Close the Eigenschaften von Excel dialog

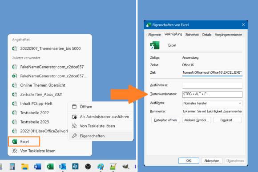pyautogui.click(x=243, y=25)
